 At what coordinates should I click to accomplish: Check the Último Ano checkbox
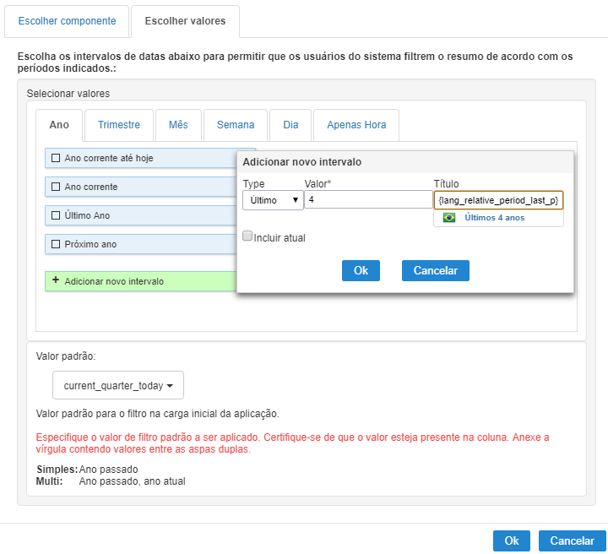pyautogui.click(x=56, y=215)
